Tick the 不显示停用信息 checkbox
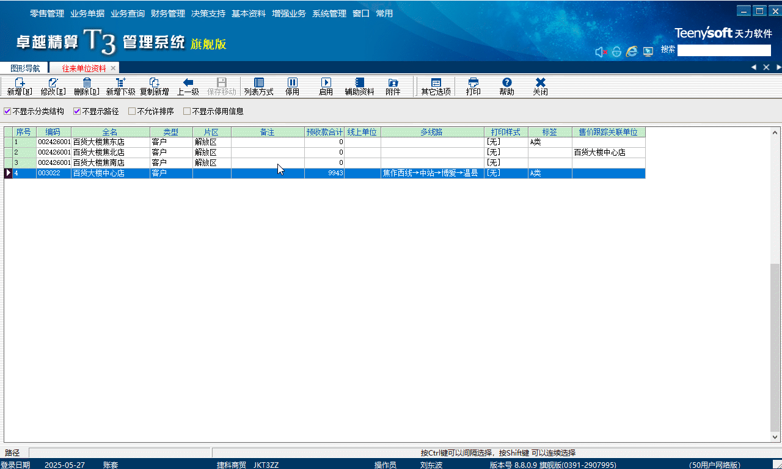782x469 pixels. [x=187, y=112]
